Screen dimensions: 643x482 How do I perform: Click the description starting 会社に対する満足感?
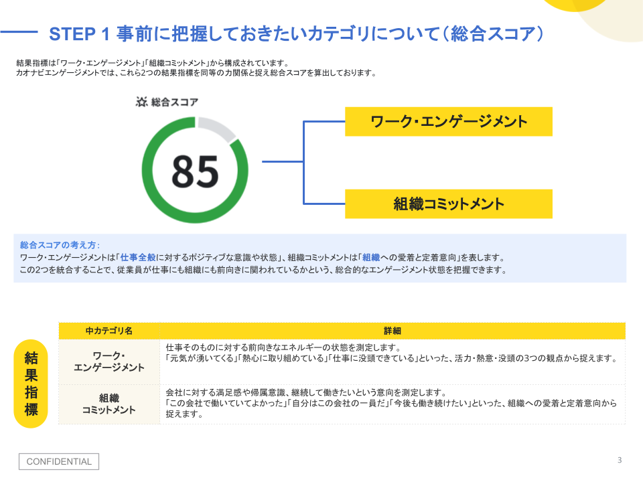(391, 403)
